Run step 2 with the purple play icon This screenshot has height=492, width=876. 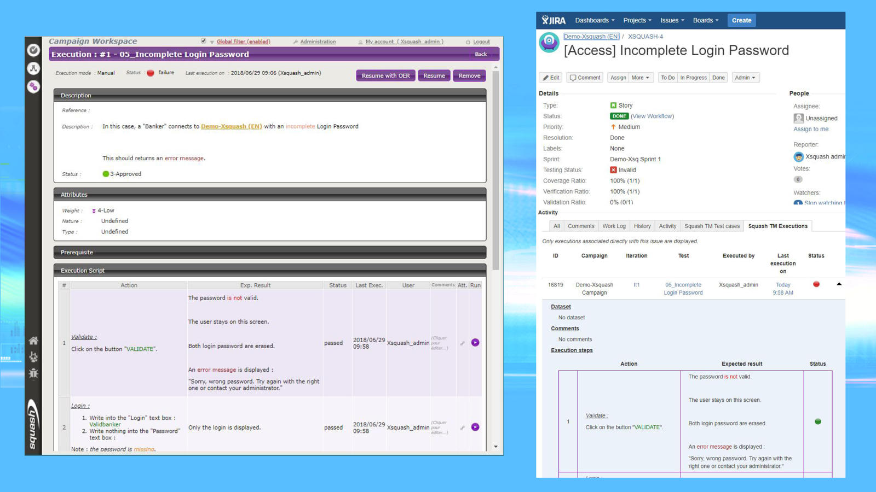(x=475, y=427)
